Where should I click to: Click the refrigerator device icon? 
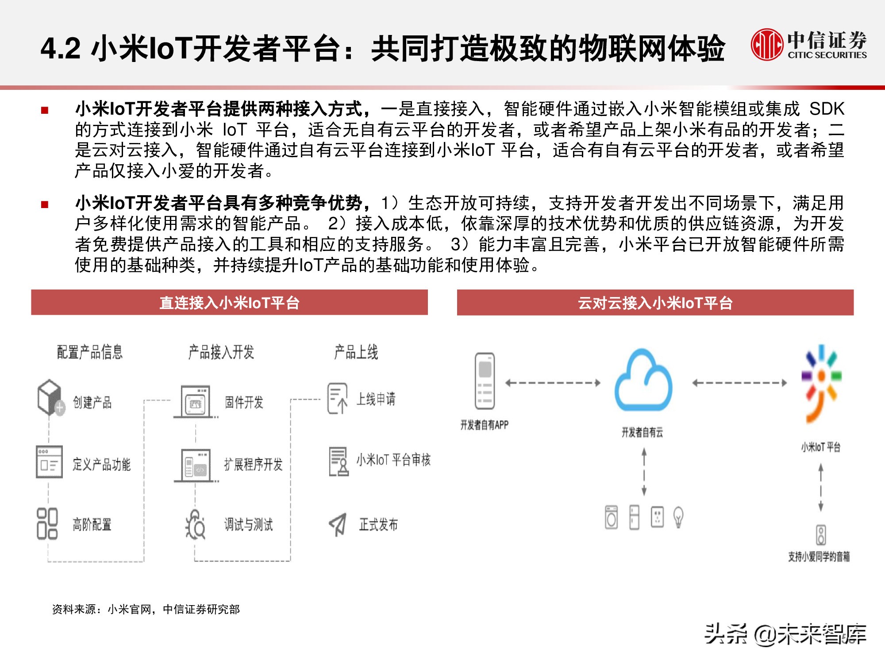(x=634, y=517)
